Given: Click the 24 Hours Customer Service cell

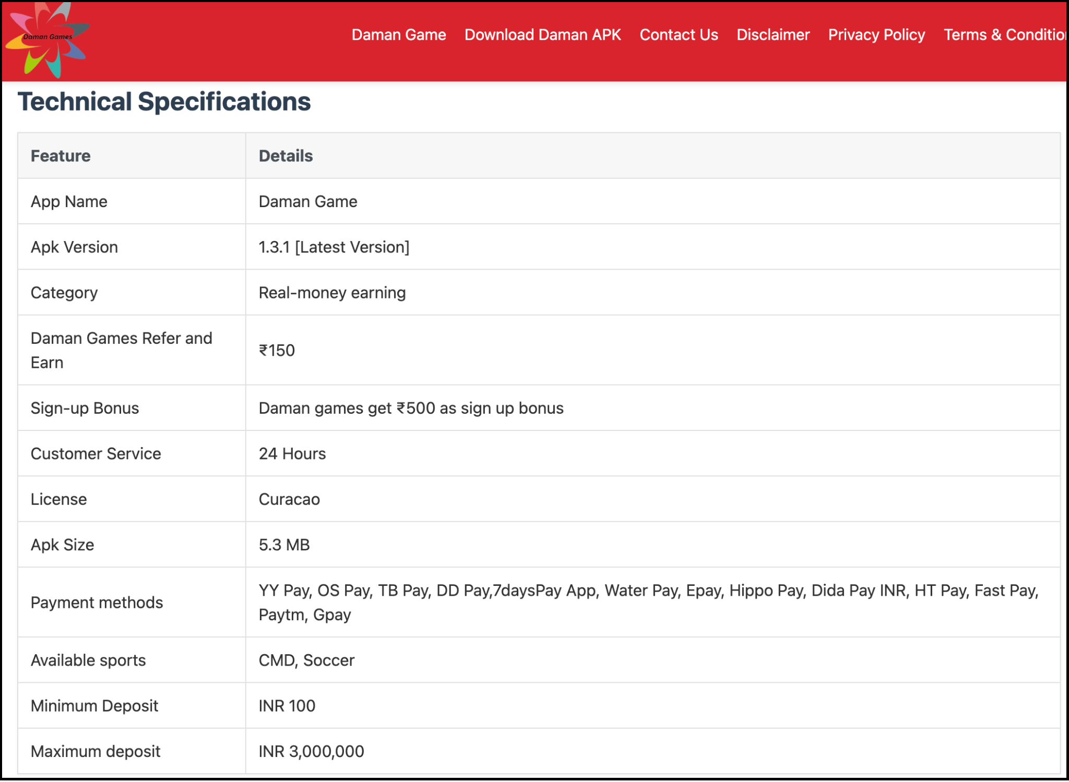Looking at the screenshot, I should [x=292, y=453].
